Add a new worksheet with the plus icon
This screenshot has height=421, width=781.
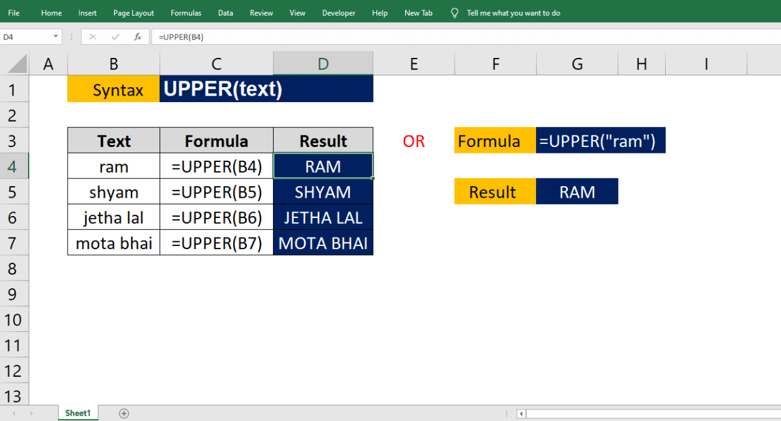click(x=124, y=413)
